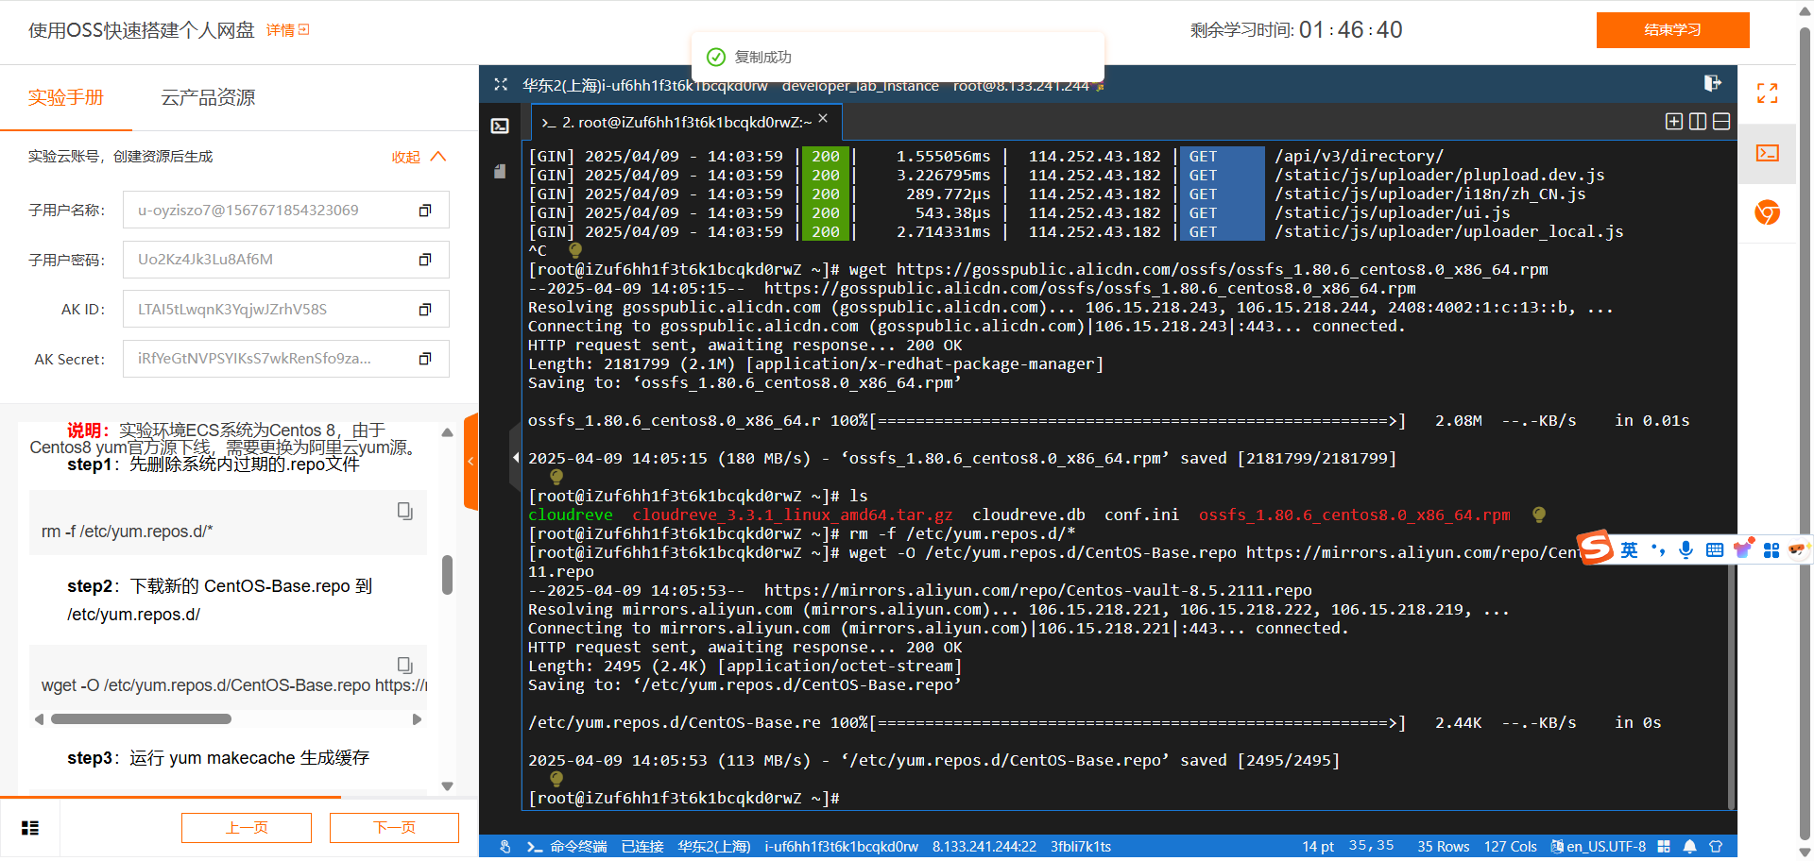Click the 35 Rows indicator
1814x861 pixels.
(x=1443, y=847)
